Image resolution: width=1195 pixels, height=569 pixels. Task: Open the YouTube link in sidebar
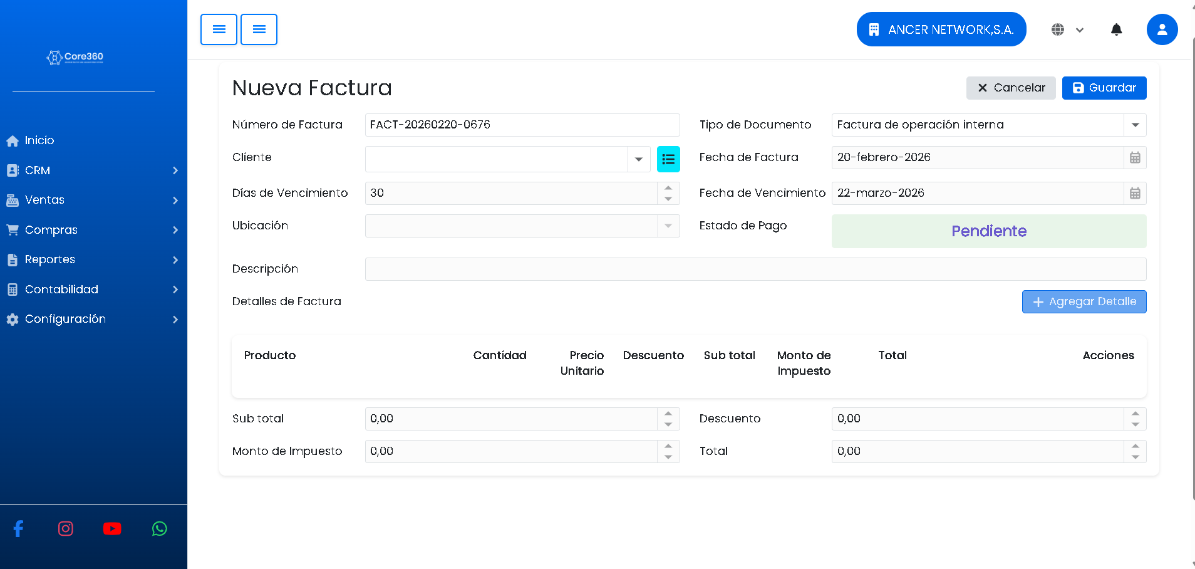(112, 529)
